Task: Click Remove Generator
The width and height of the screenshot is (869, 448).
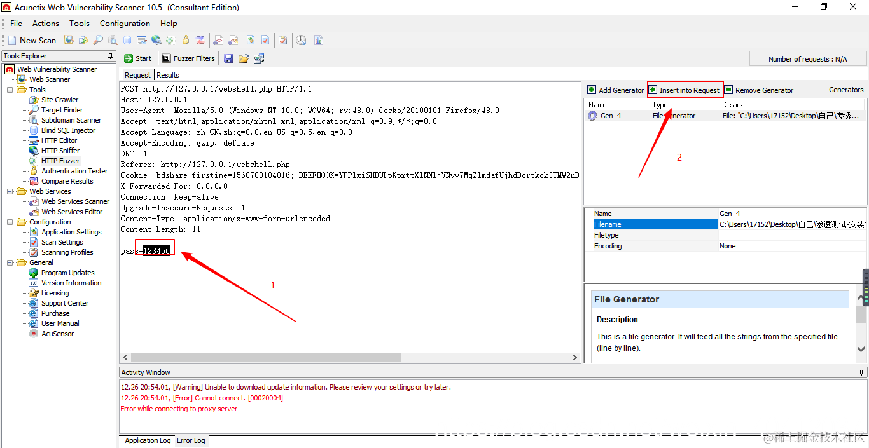Action: click(x=760, y=90)
